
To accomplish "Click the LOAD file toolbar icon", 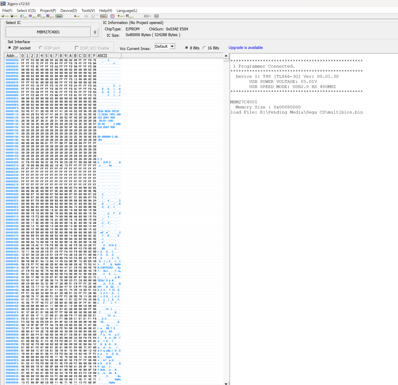I will [x=5, y=16].
